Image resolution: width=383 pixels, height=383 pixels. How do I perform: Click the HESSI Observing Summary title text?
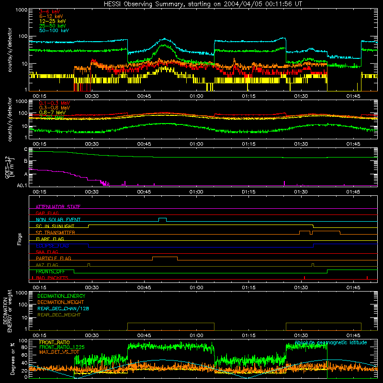point(203,4)
